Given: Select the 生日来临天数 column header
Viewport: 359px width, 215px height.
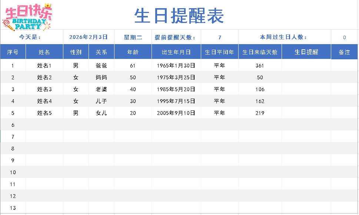Looking at the screenshot, I should pos(260,52).
